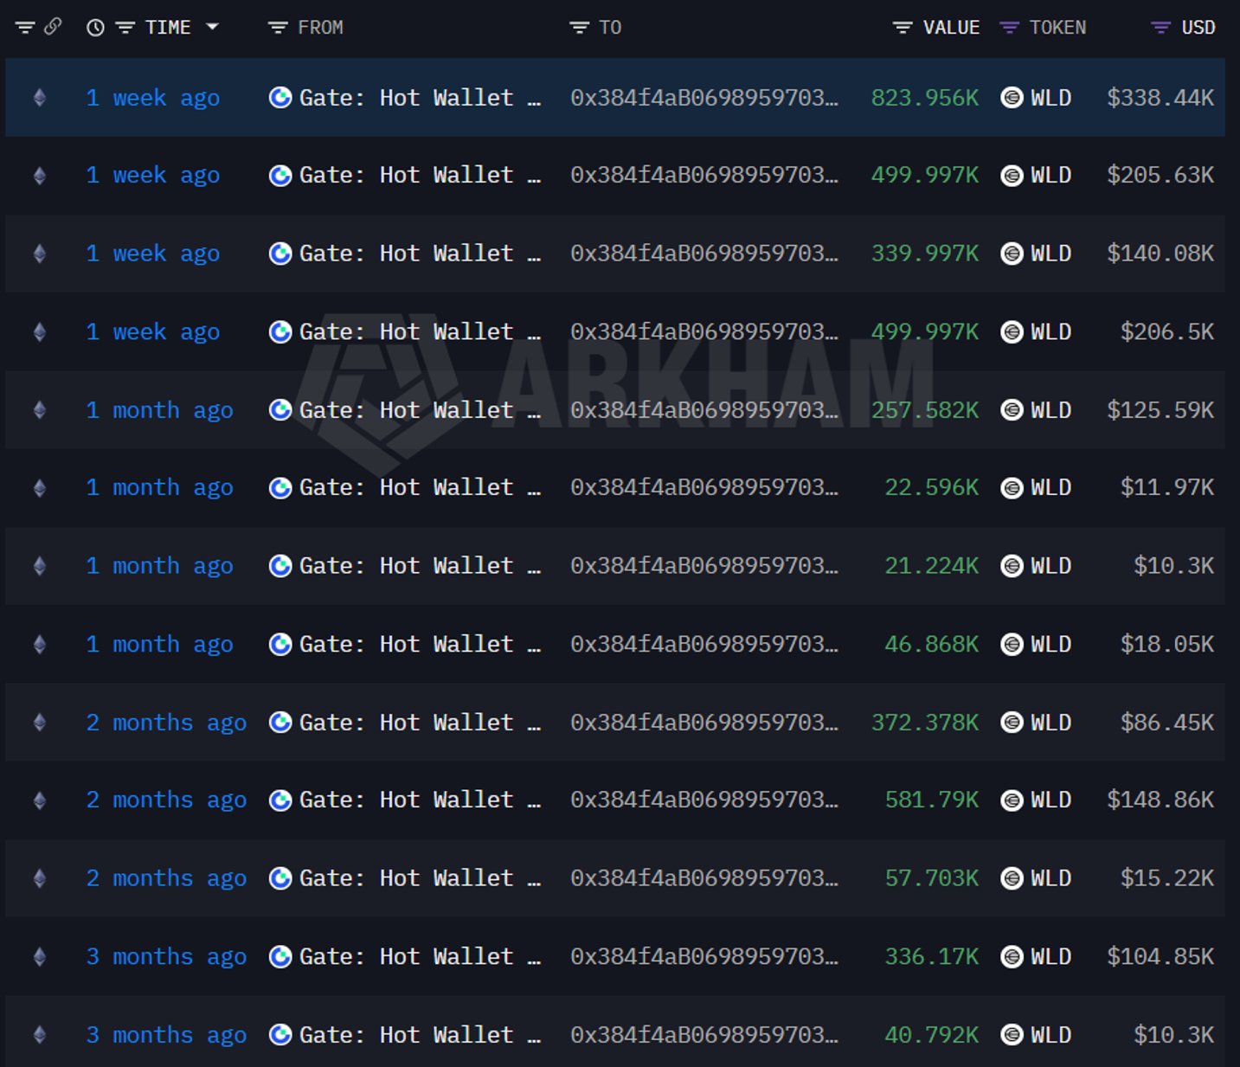Click the WLD token icon in the 21.224K row
The image size is (1240, 1067).
tap(1012, 566)
